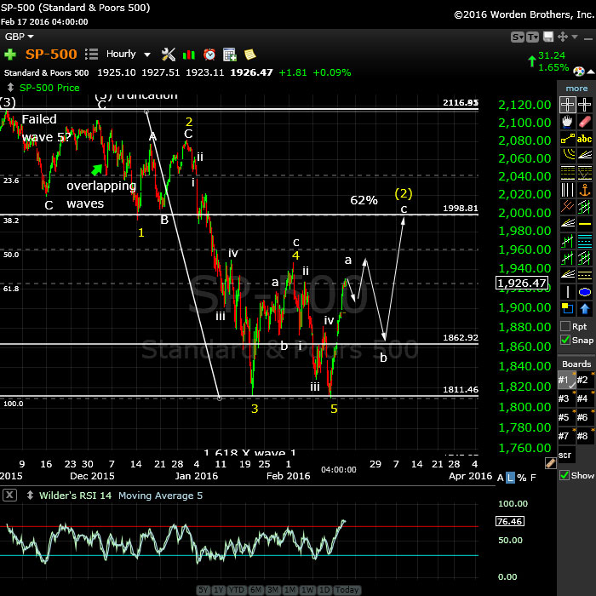Screen dimensions: 596x596
Task: Open the gray window options dropdown arrow
Action: point(575,37)
